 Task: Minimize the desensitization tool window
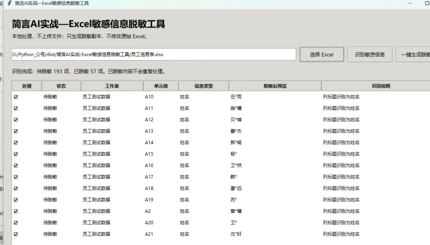410,3
